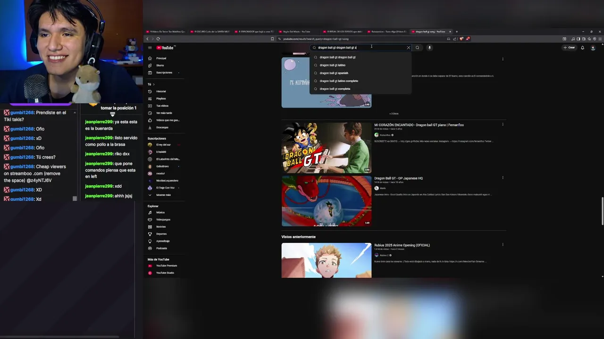The height and width of the screenshot is (339, 604).
Task: Open Deportes in the Explorar section
Action: tap(161, 234)
